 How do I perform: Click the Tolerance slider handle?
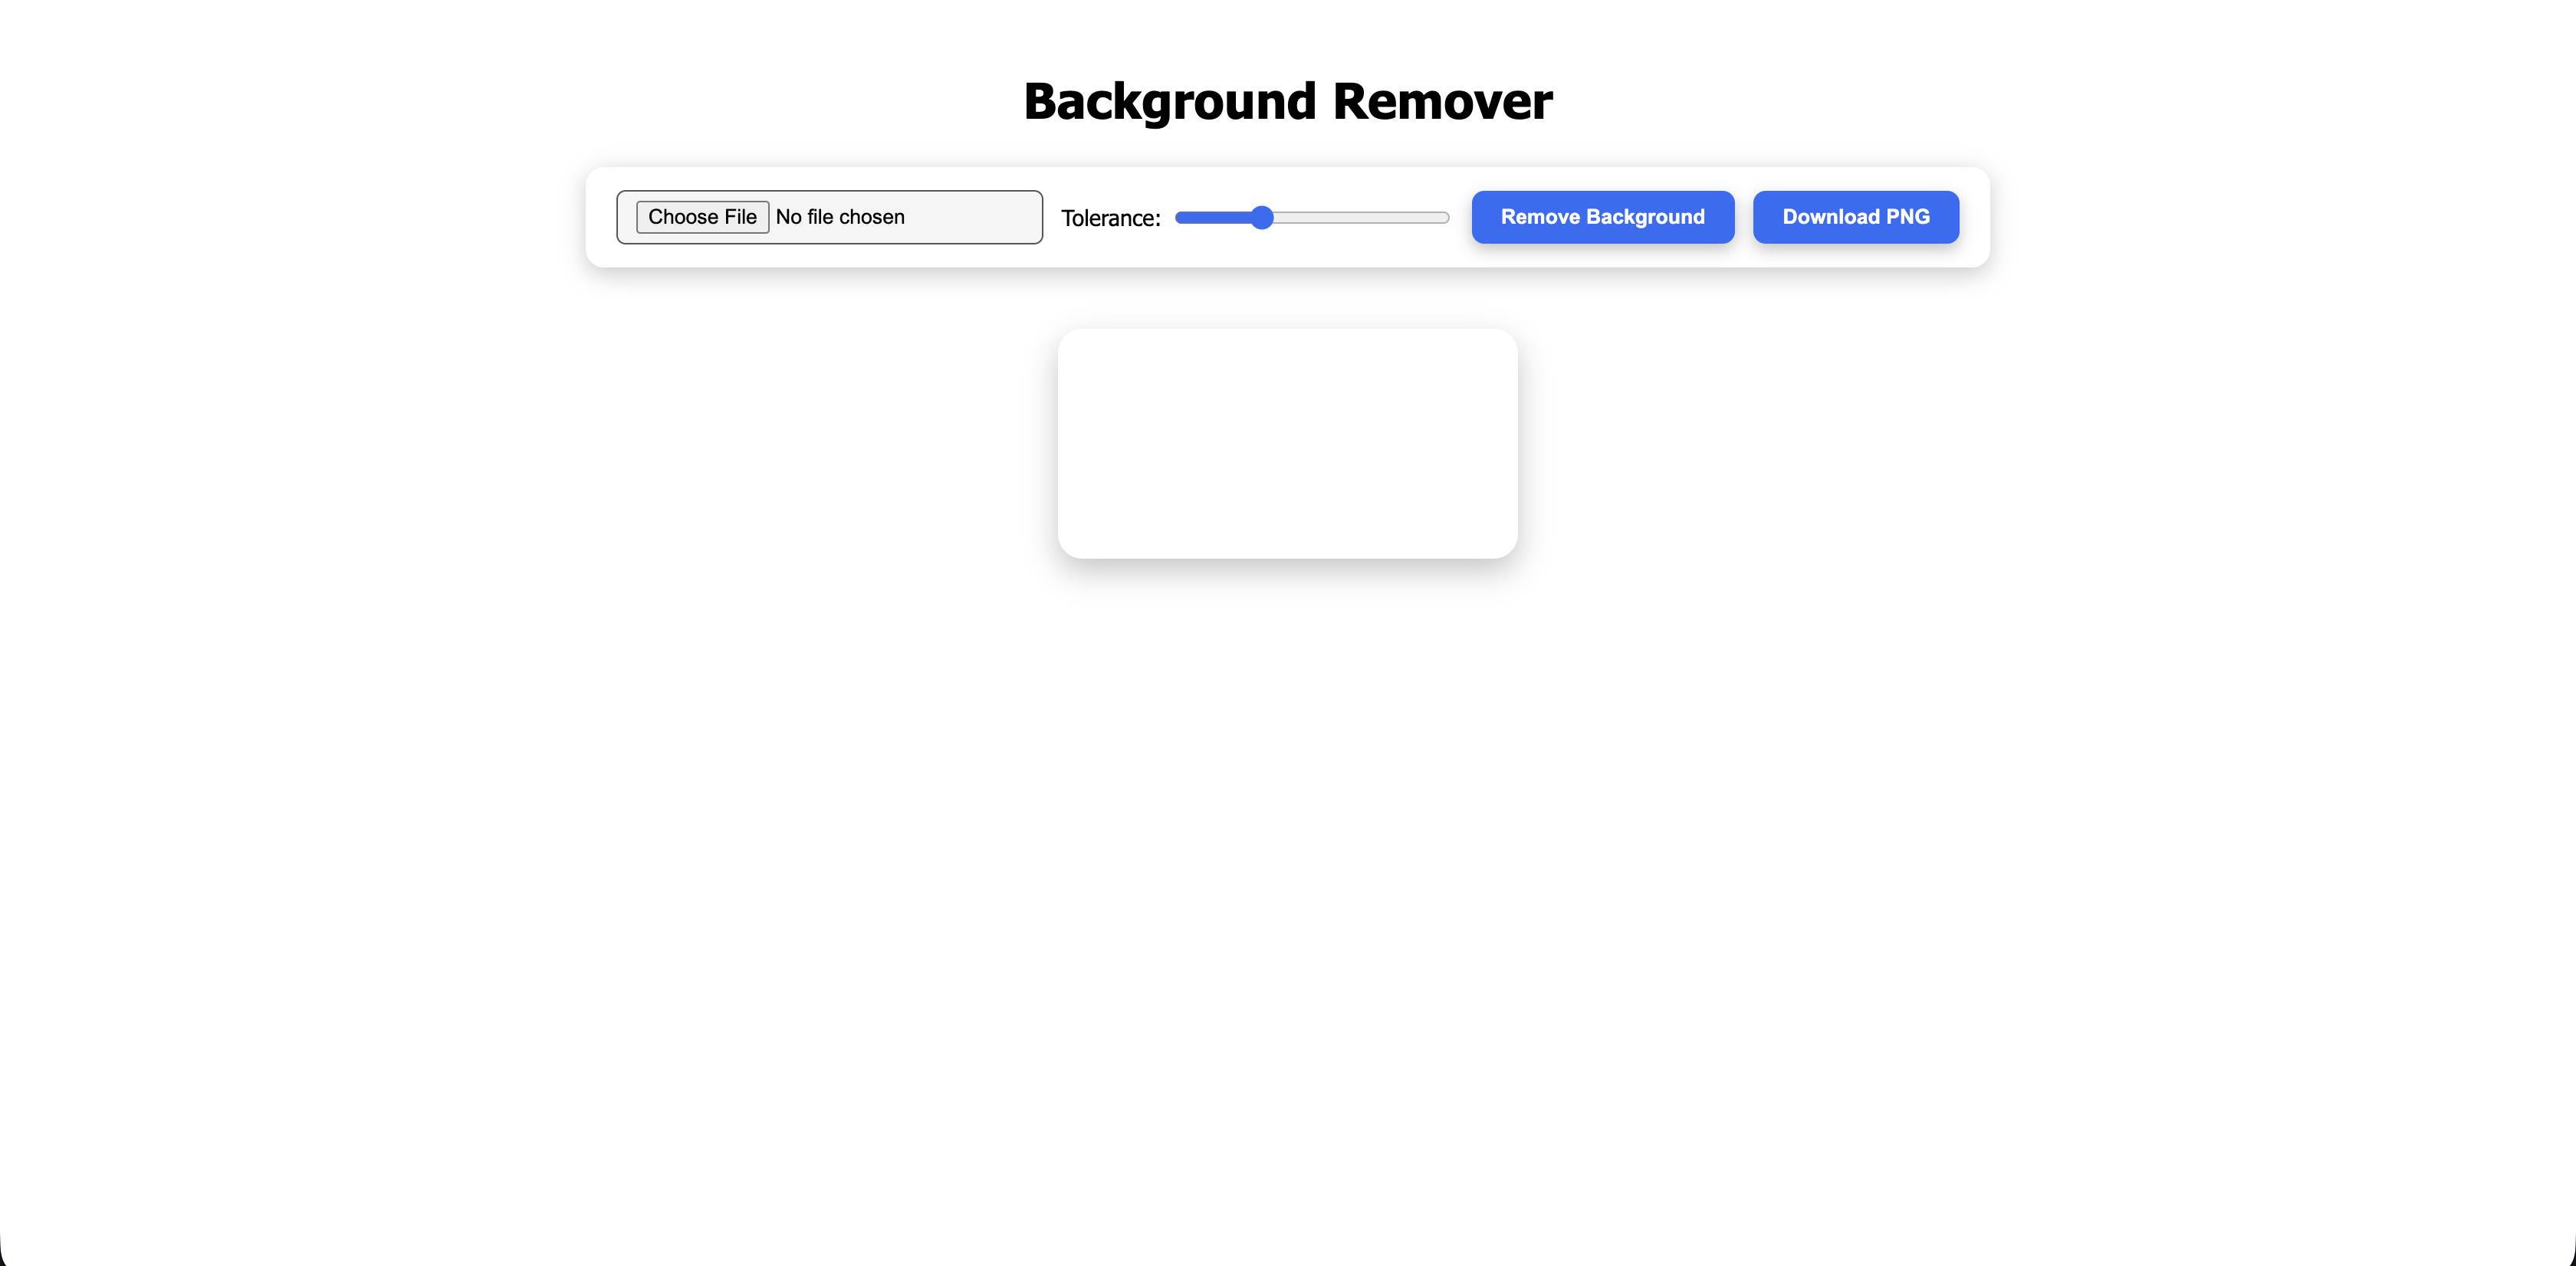click(1262, 217)
